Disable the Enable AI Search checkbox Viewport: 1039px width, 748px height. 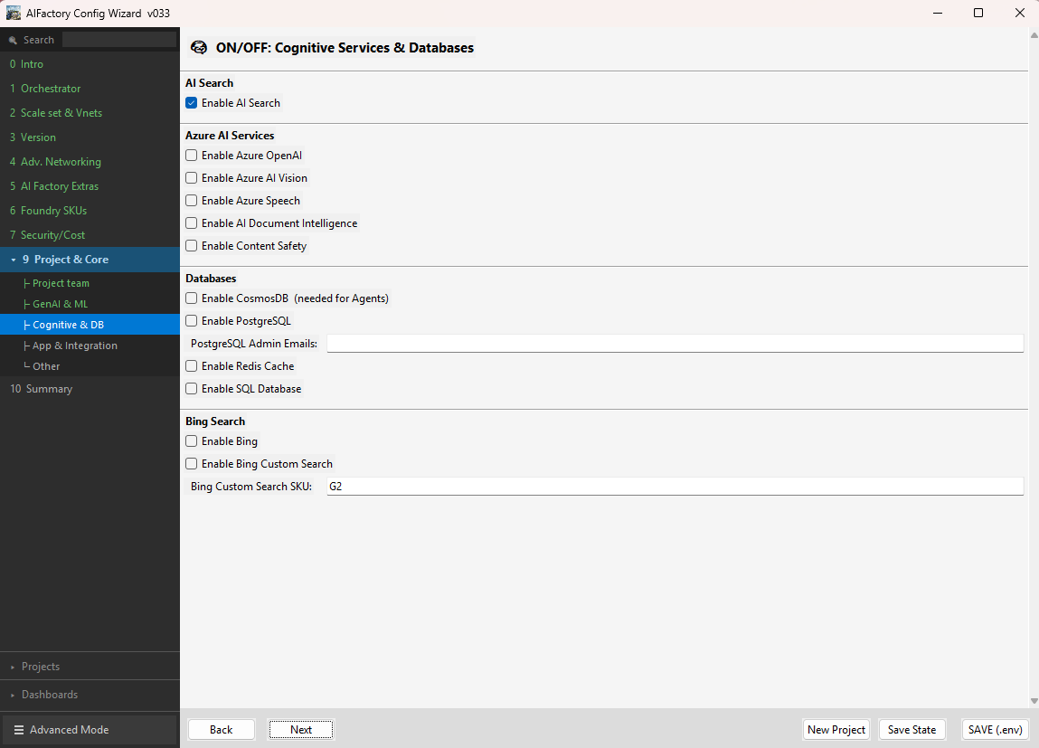(191, 103)
